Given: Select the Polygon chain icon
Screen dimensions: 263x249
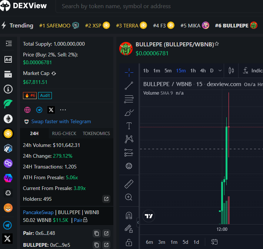Looking at the screenshot, I should pyautogui.click(x=8, y=163).
